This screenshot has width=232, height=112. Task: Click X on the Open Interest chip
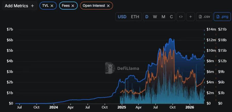pos(108,5)
